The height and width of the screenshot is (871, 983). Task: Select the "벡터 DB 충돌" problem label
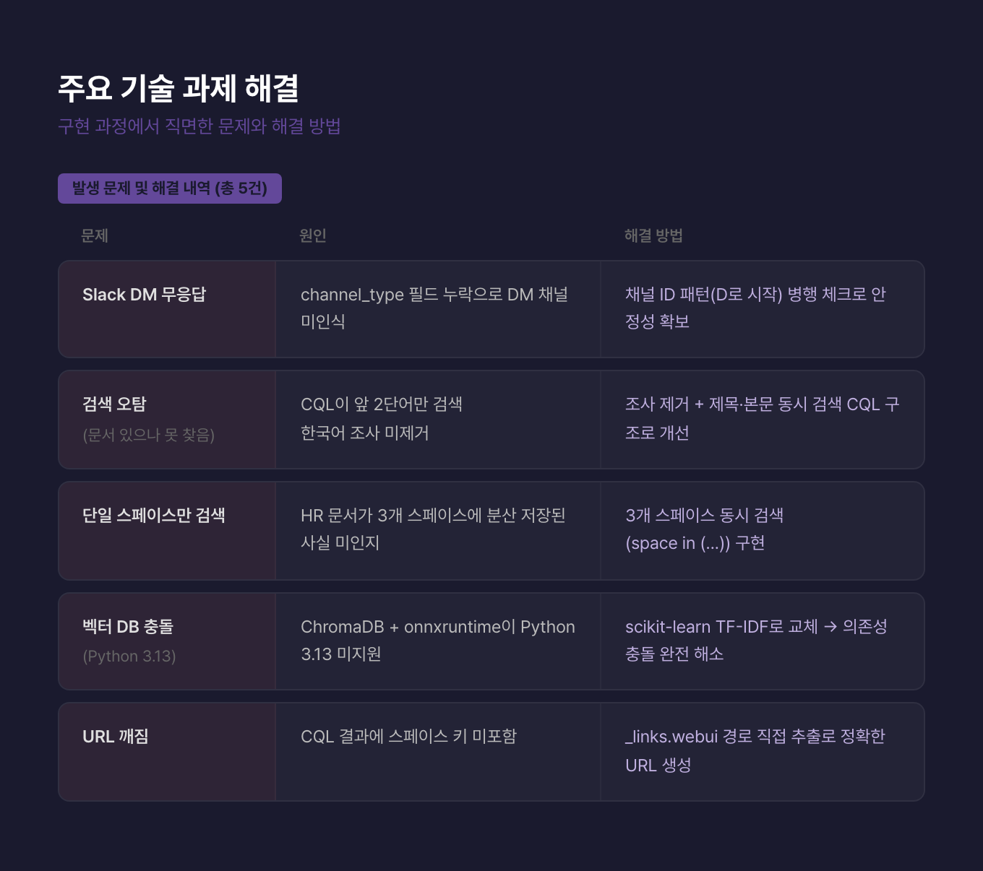tap(128, 626)
